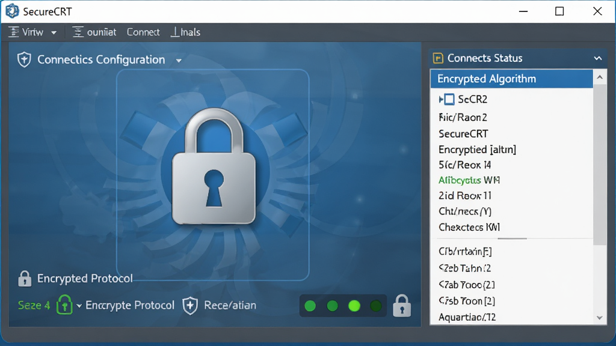Open the Connectics Configuration dropdown arrow
616x346 pixels.
click(x=179, y=61)
